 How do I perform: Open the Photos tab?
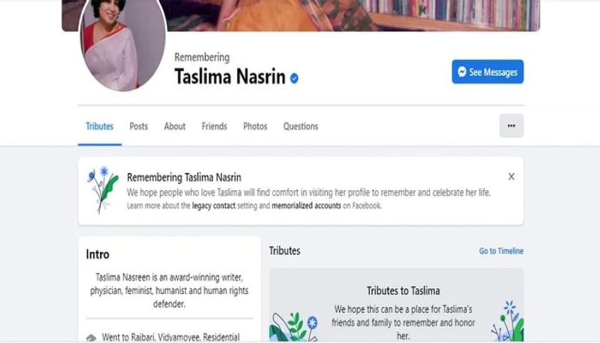click(255, 126)
